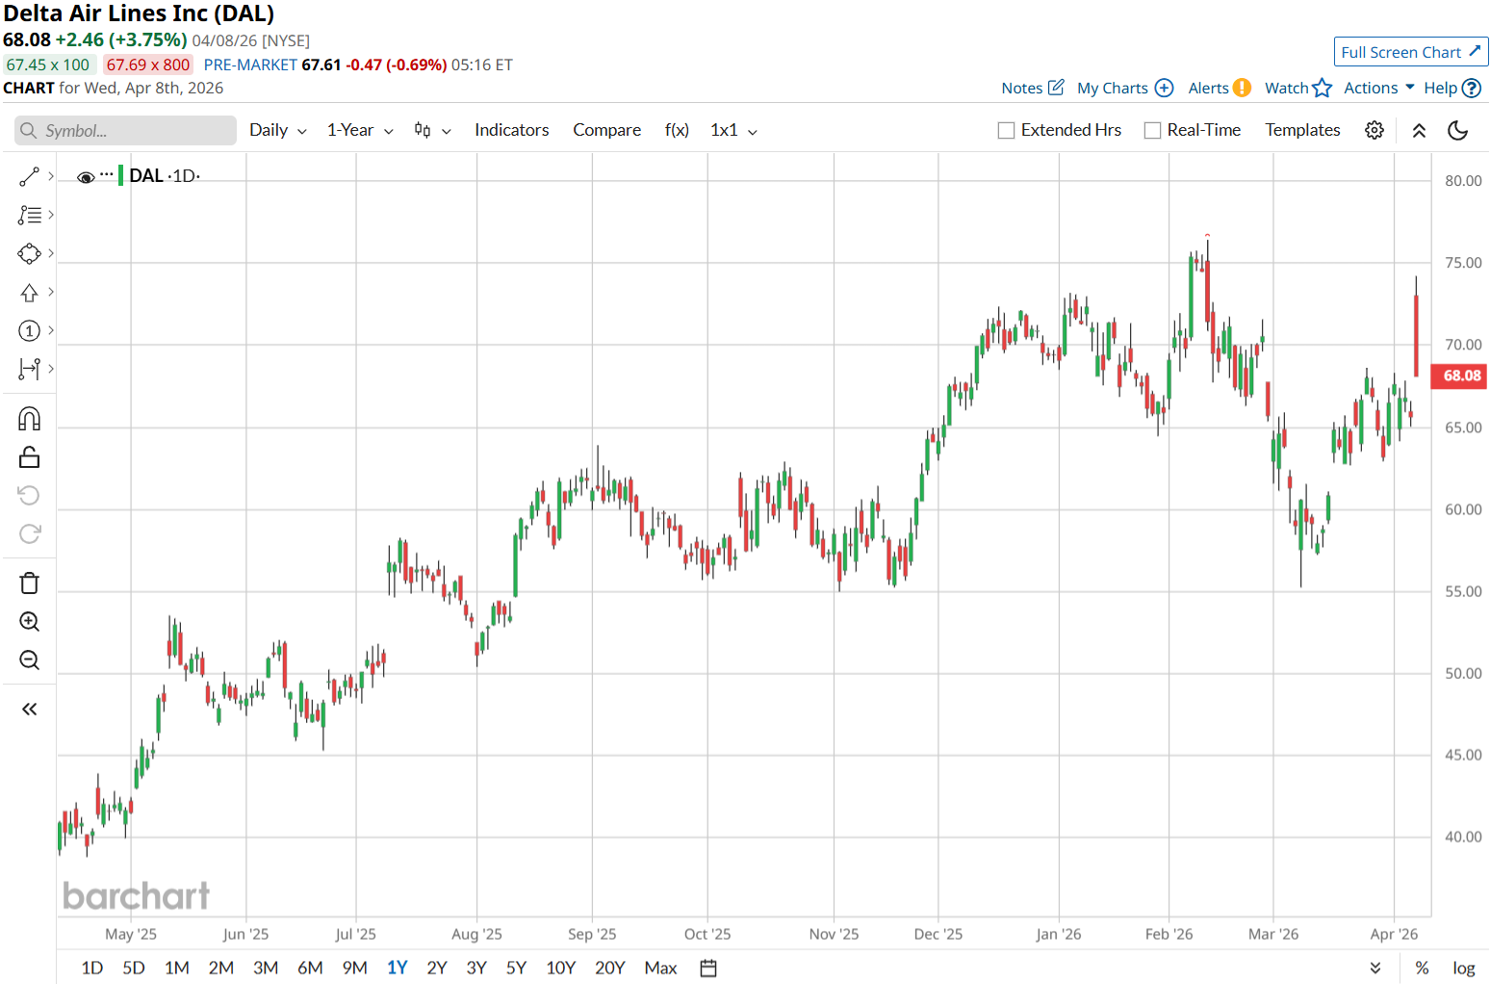Select the 6M time range tab
The width and height of the screenshot is (1490, 984).
pos(310,968)
